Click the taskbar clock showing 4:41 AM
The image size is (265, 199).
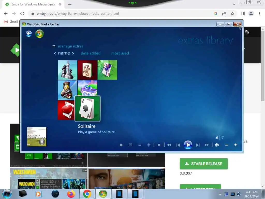(x=252, y=194)
